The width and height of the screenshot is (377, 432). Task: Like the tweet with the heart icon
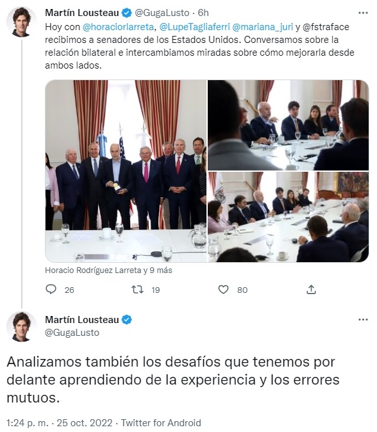pyautogui.click(x=223, y=290)
